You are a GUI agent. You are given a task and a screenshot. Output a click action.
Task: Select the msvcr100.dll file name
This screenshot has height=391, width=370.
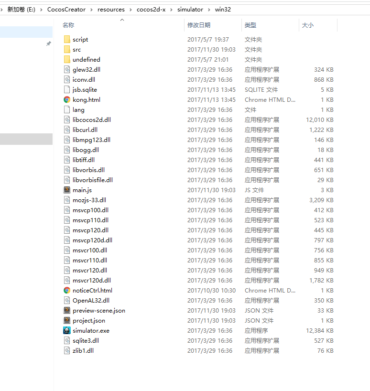(90, 250)
